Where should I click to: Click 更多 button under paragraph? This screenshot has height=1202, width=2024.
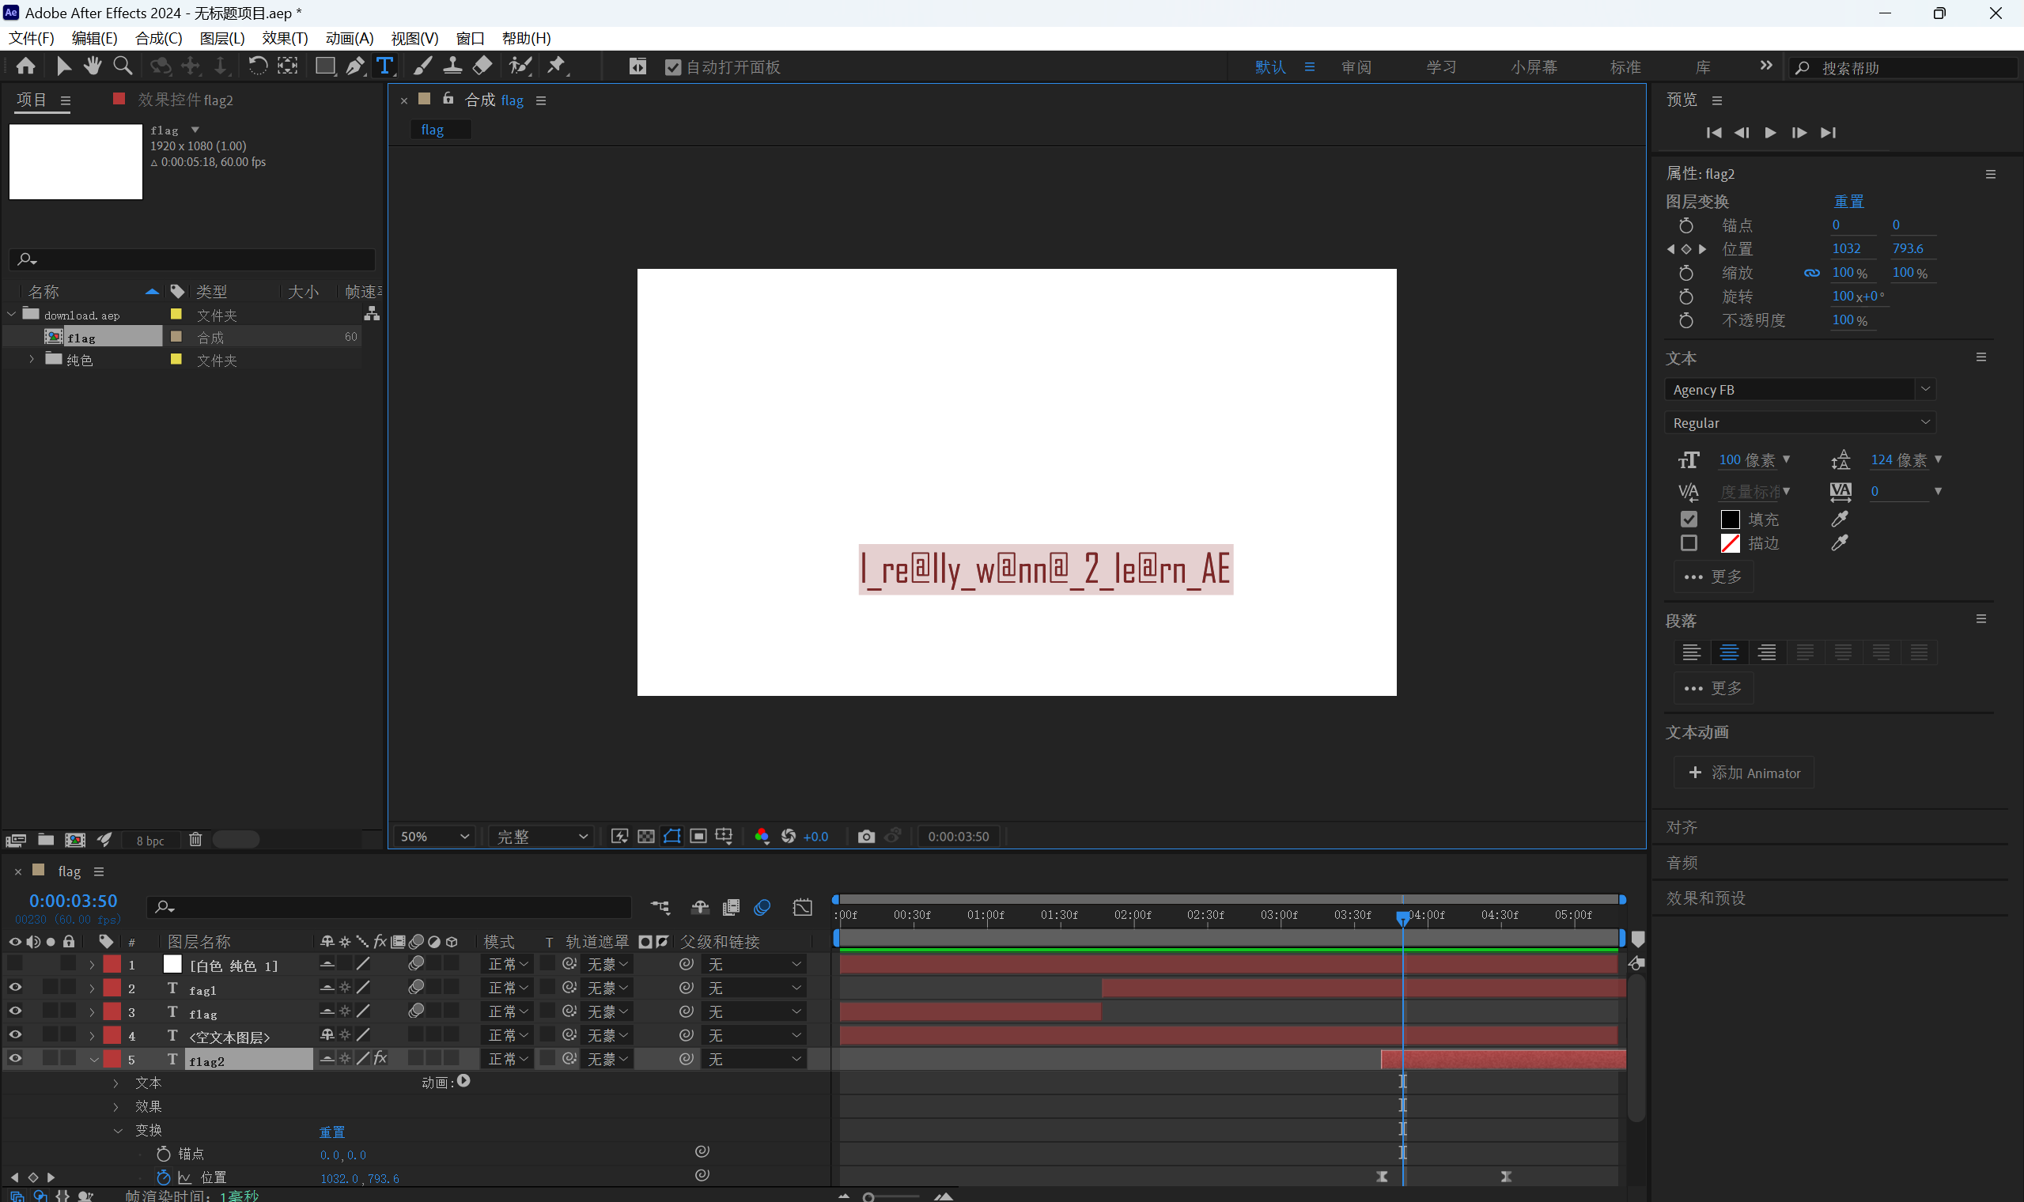1713,688
